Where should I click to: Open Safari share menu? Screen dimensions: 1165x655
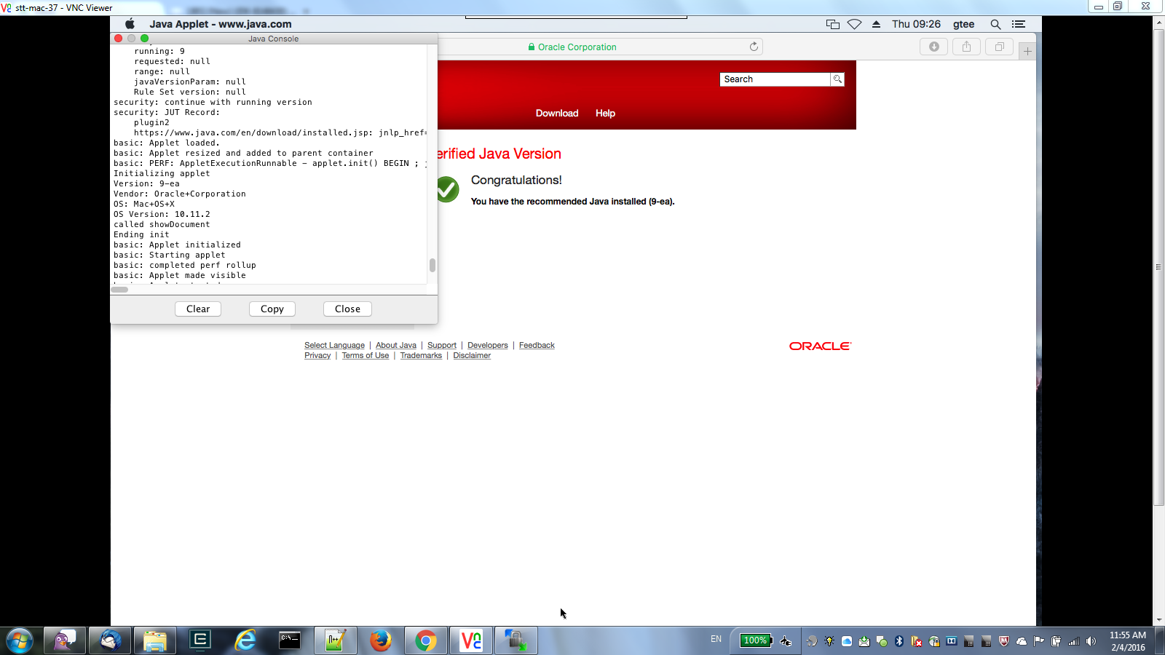966,47
